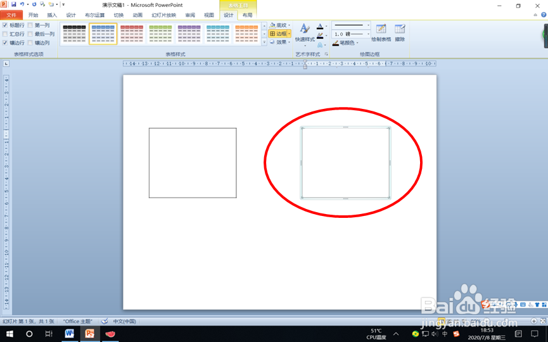548x342 pixels.
Task: Click the spell check icon in status bar
Action: pyautogui.click(x=104, y=321)
